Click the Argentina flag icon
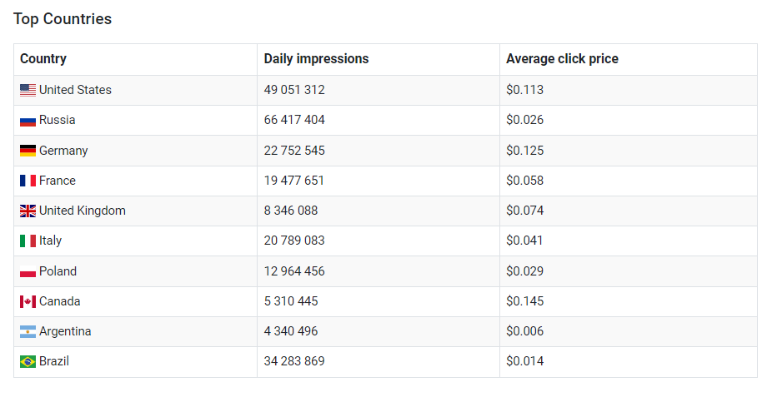 [28, 332]
